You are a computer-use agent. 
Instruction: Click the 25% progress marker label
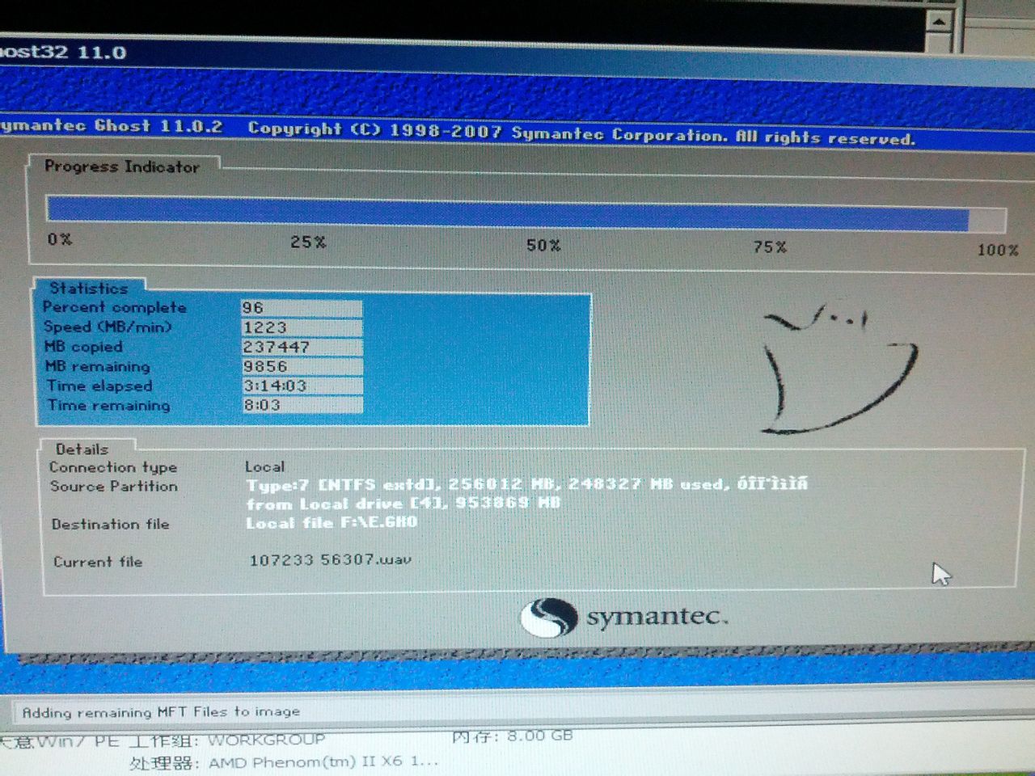(x=308, y=242)
